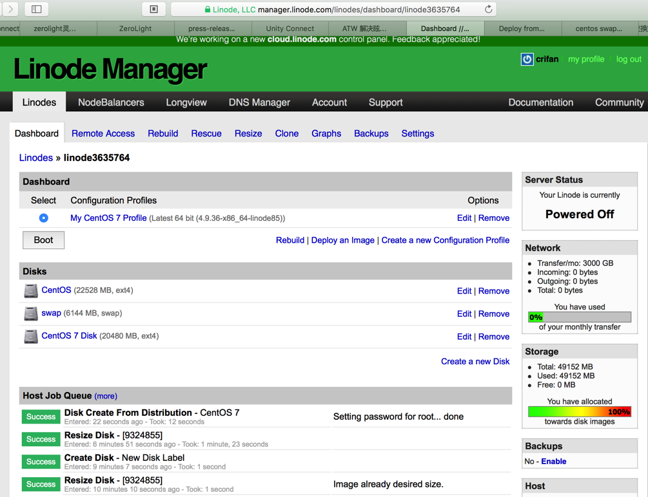Remove the CentOS 22528 MB disk
The height and width of the screenshot is (497, 648).
pos(494,291)
